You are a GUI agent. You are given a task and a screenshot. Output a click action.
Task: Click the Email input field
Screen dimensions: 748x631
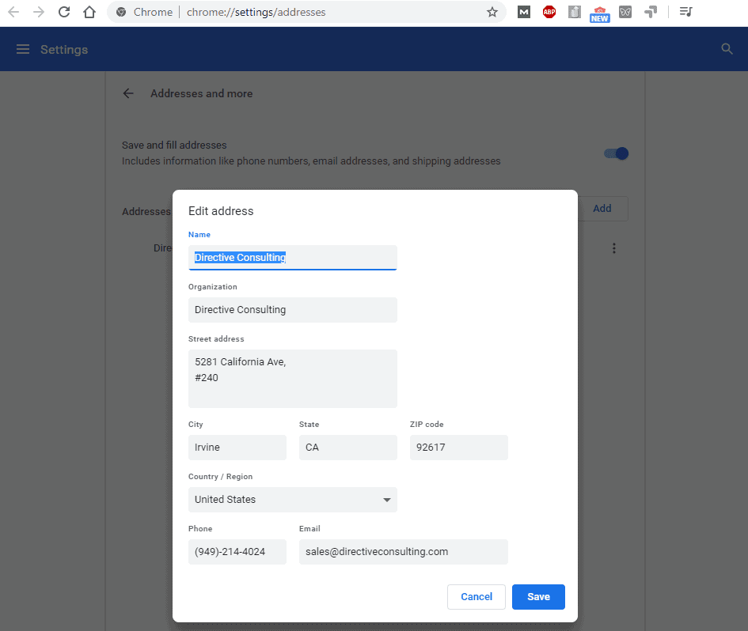point(403,552)
